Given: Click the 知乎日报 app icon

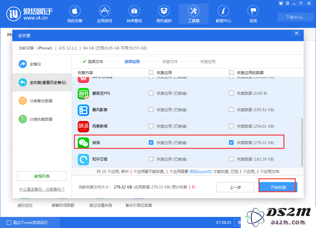Looking at the screenshot, I should (83, 160).
